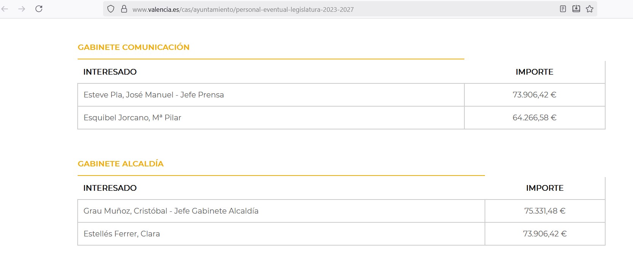This screenshot has width=633, height=273.
Task: Select the Esquibel Jorcano, Mª Pilar cell
Action: pyautogui.click(x=132, y=118)
